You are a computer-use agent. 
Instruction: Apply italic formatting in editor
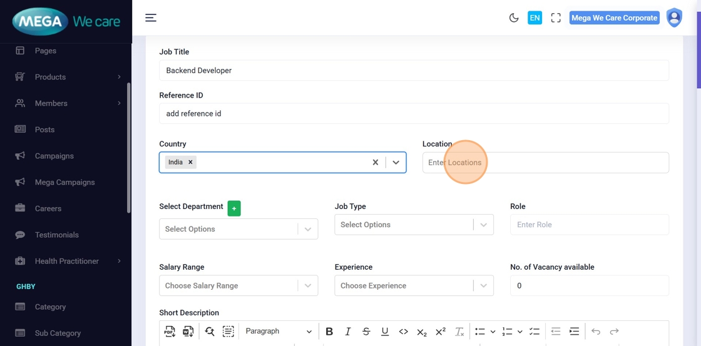click(348, 332)
